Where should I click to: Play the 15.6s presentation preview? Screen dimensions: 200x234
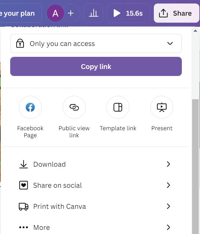click(128, 13)
